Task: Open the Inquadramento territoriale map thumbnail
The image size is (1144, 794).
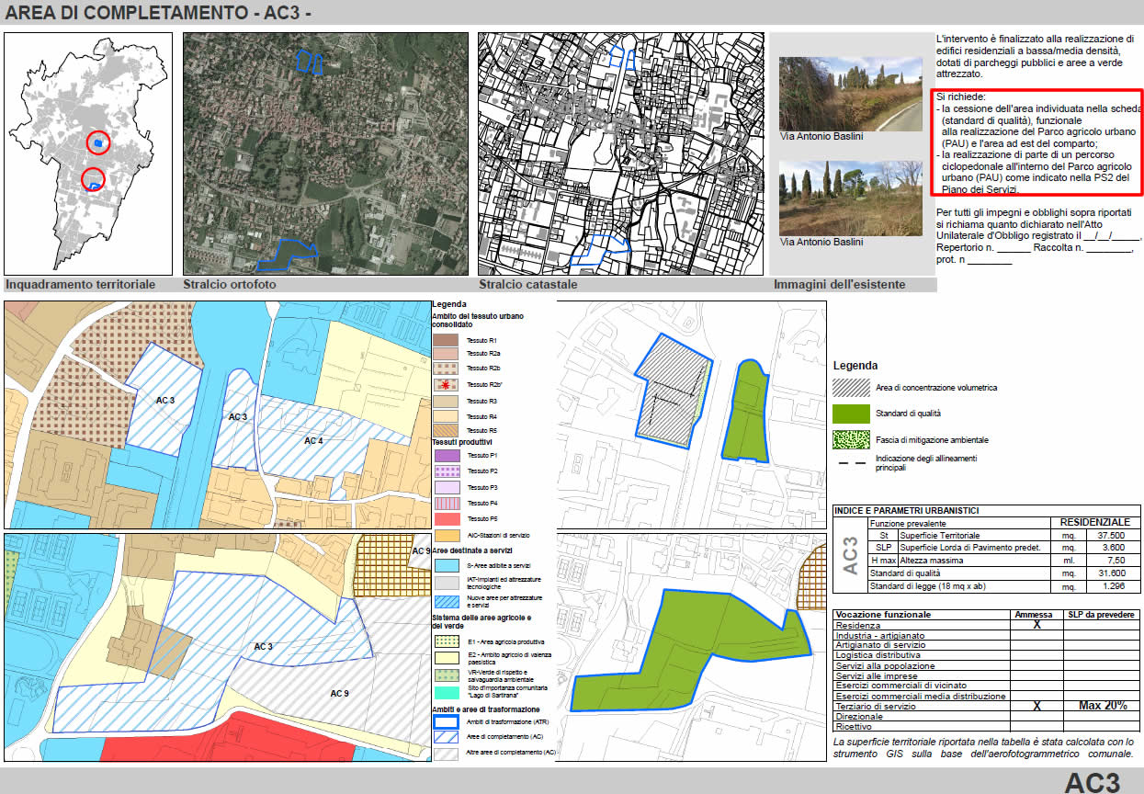Action: tap(88, 153)
